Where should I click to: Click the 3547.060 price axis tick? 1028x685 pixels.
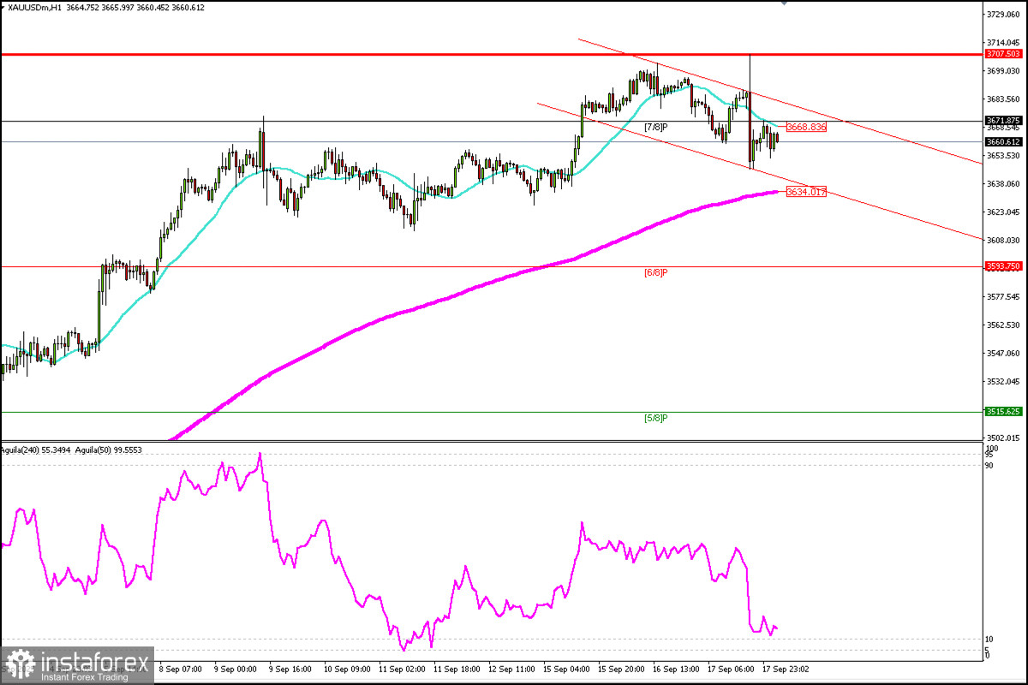click(1004, 354)
